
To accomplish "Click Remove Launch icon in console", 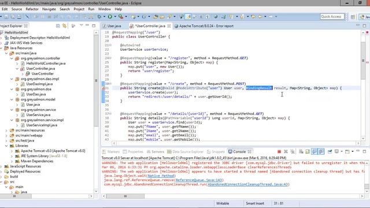I will 286,151.
